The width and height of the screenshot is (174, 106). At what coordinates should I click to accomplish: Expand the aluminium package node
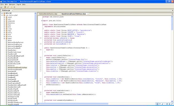coord(4,21)
